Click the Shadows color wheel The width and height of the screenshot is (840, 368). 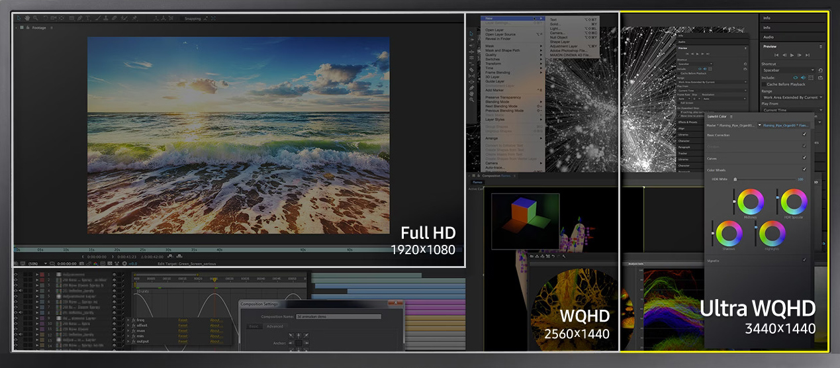(x=729, y=233)
